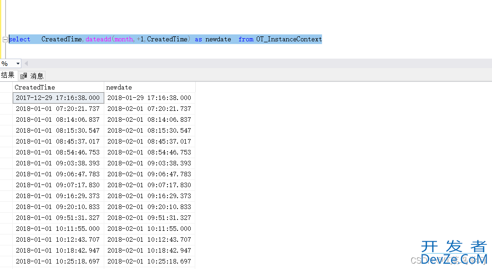The image size is (492, 269).
Task: Select cell 2018-01-01 08:54:46.753
Action: click(x=58, y=153)
